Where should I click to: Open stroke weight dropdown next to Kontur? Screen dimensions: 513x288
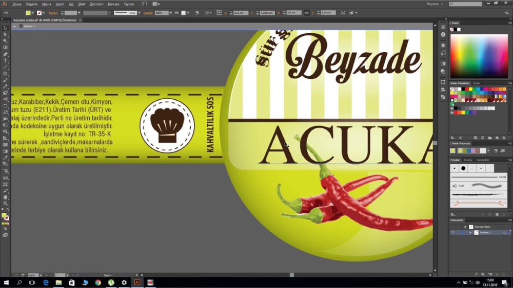click(x=79, y=13)
